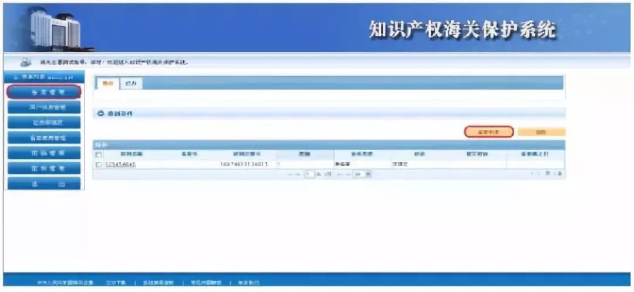Open the last link in the blue footer bar
634x292 pixels.
coord(248,283)
